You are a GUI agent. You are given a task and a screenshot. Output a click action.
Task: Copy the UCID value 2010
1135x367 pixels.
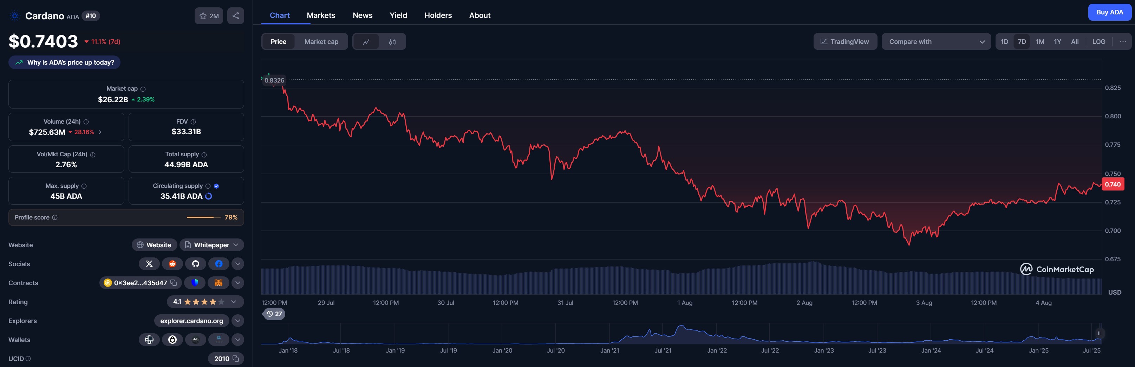click(x=236, y=359)
